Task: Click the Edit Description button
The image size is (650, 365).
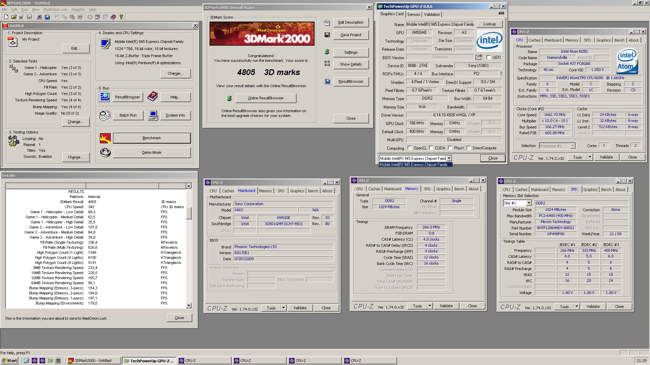Action: pyautogui.click(x=351, y=22)
